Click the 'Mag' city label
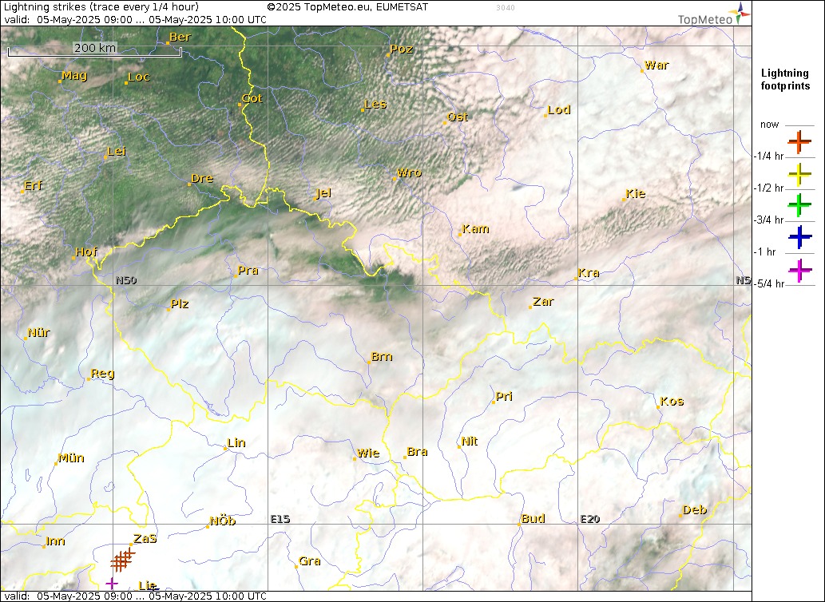The width and height of the screenshot is (825, 602). coord(74,75)
